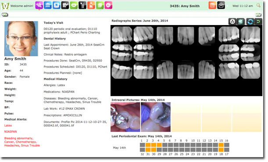Click Amy Smith's profile photo
Screen dimensions: 268x162
click(21, 39)
